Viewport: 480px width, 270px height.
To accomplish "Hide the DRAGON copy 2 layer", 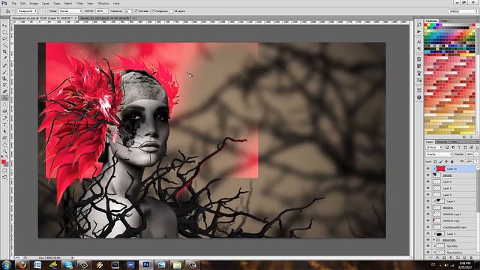I will [x=428, y=214].
